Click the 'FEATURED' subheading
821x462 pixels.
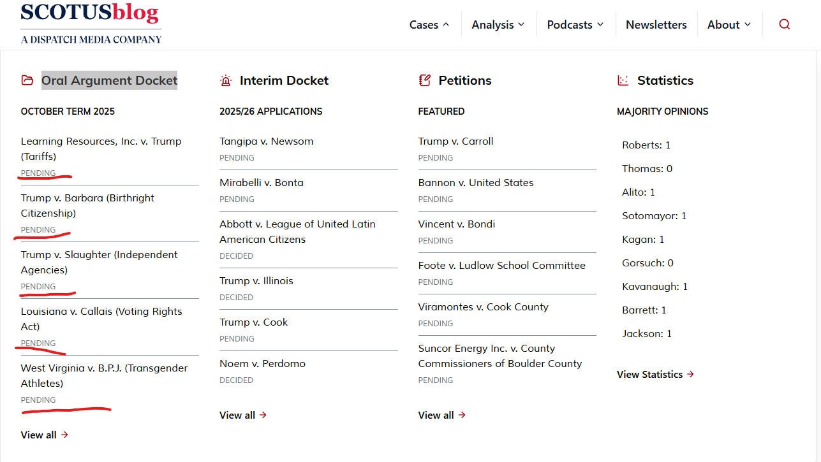coord(441,111)
